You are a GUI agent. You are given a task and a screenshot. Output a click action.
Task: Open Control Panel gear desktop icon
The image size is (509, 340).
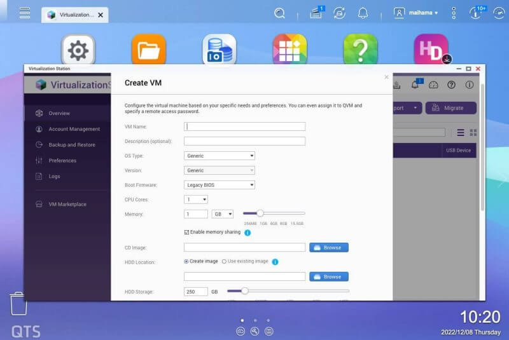click(78, 50)
